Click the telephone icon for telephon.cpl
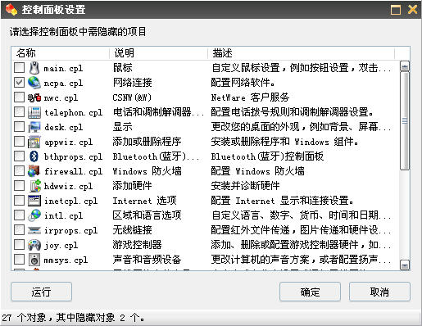The height and width of the screenshot is (326, 422). point(34,112)
